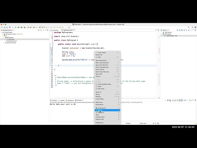Click the Last Edit Location arrow
197x148 pixels.
coord(58,27)
